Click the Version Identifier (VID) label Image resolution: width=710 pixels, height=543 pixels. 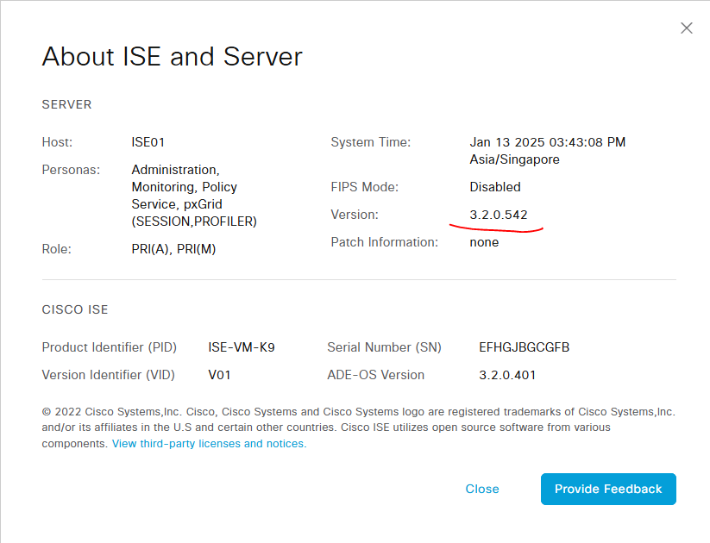pyautogui.click(x=108, y=375)
